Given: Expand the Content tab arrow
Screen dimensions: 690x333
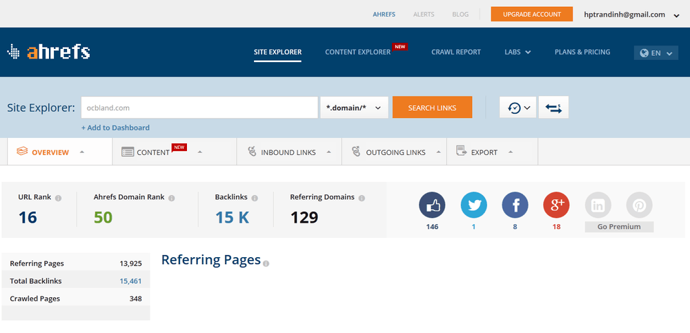Looking at the screenshot, I should 200,152.
